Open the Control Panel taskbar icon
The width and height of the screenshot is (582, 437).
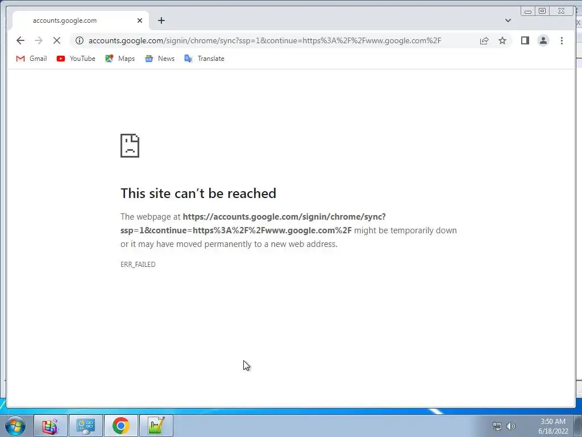click(86, 426)
